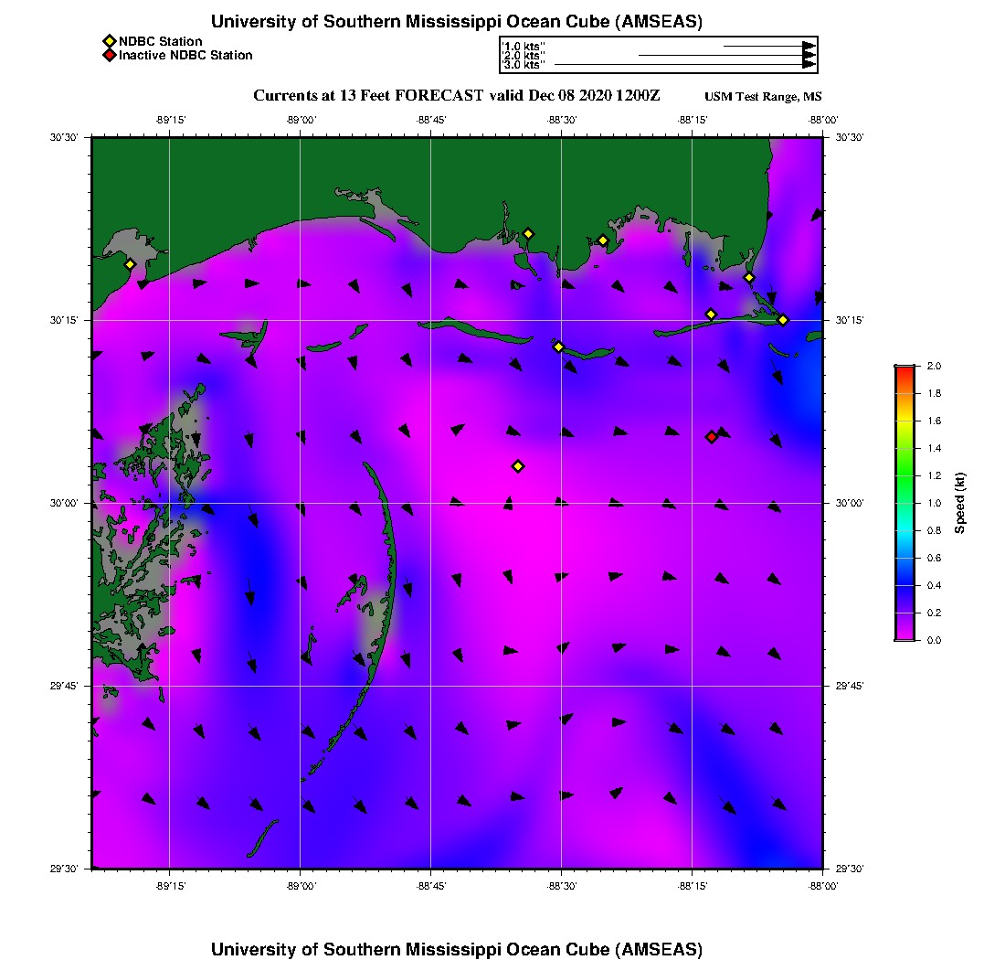
Task: Select the red inactive station marker on map
Action: [x=712, y=437]
